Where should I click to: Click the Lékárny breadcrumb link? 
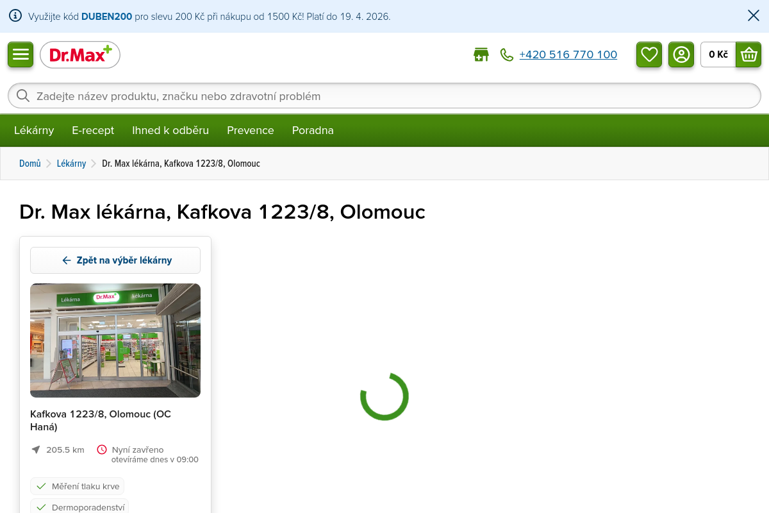71,164
